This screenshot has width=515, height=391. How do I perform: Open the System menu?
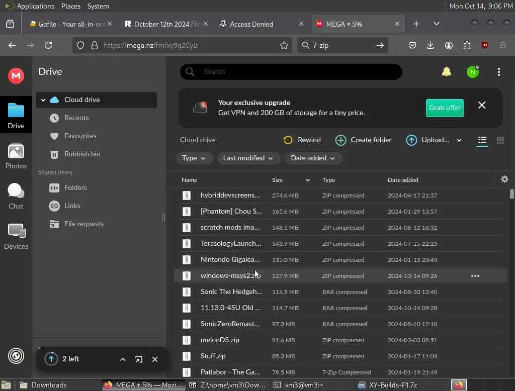coord(98,6)
